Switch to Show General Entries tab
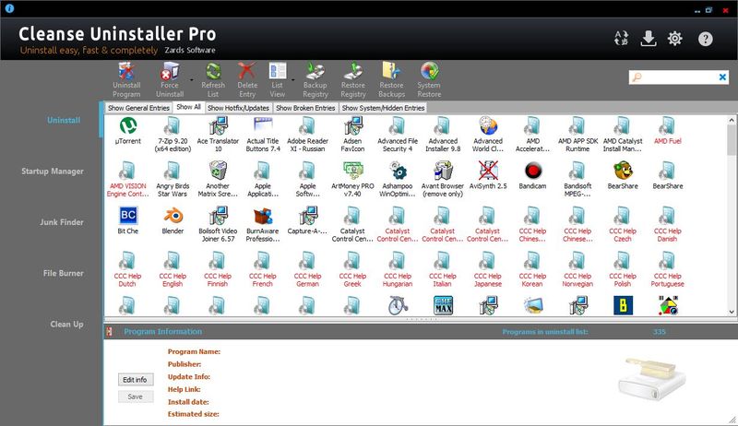Screen dimensions: 738x426 click(138, 108)
